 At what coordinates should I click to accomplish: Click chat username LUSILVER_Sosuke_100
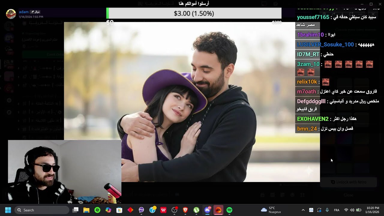click(325, 44)
